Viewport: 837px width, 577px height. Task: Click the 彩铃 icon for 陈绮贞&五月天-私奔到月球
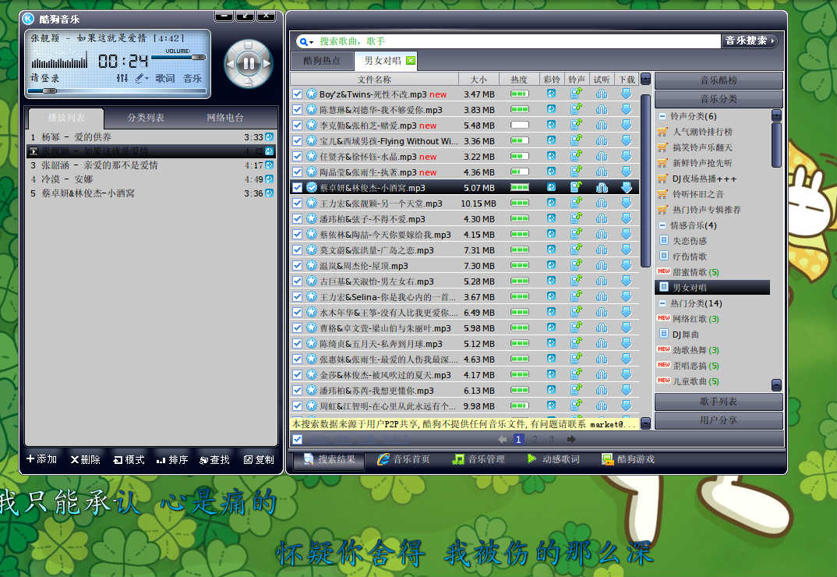(x=552, y=344)
